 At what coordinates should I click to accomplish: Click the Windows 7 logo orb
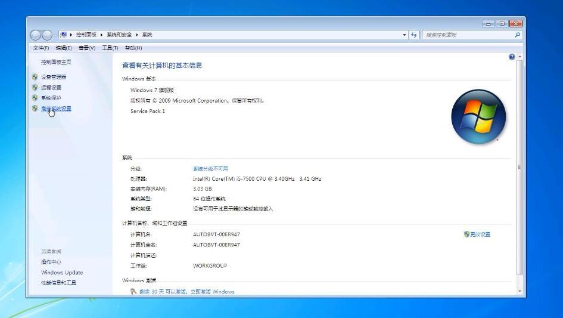point(478,116)
